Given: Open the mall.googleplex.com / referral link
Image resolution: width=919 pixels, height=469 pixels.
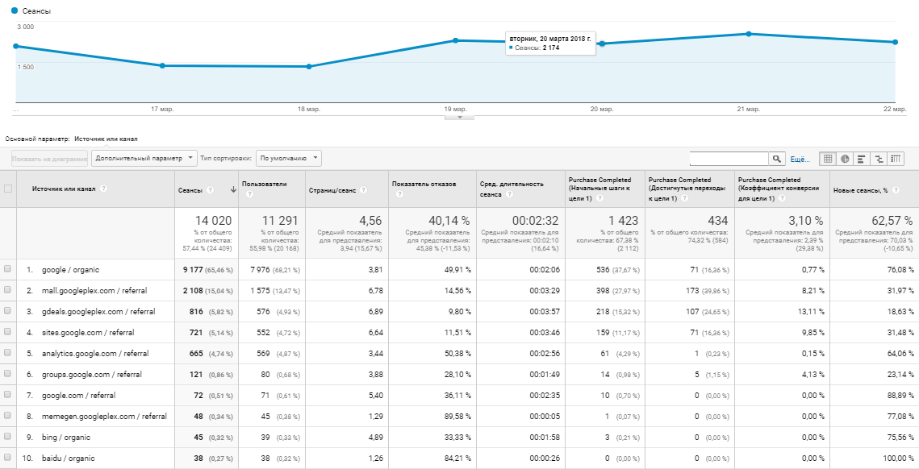Looking at the screenshot, I should tap(90, 290).
